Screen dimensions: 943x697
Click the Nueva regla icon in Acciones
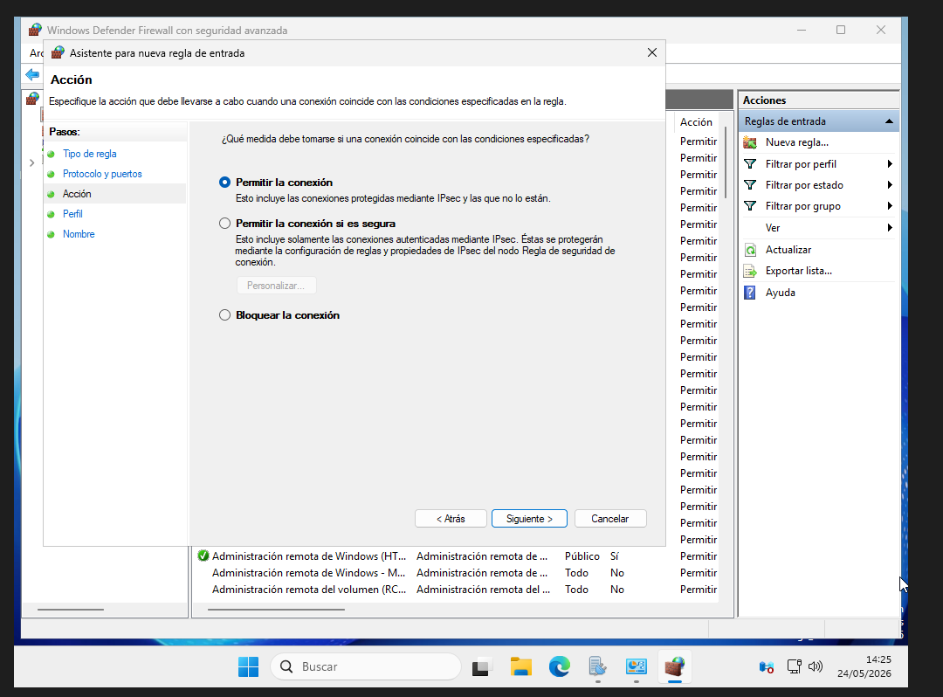[x=750, y=142]
